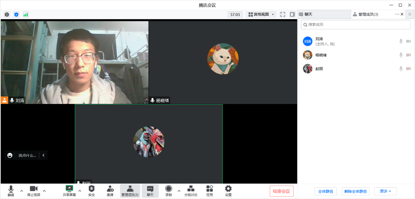Check the green network signal icon
415x199 pixels.
pos(25,15)
